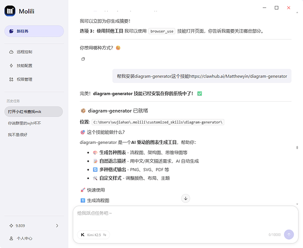The height and width of the screenshot is (248, 303).
Task: Click the Kimi K logo icon
Action: [83, 235]
